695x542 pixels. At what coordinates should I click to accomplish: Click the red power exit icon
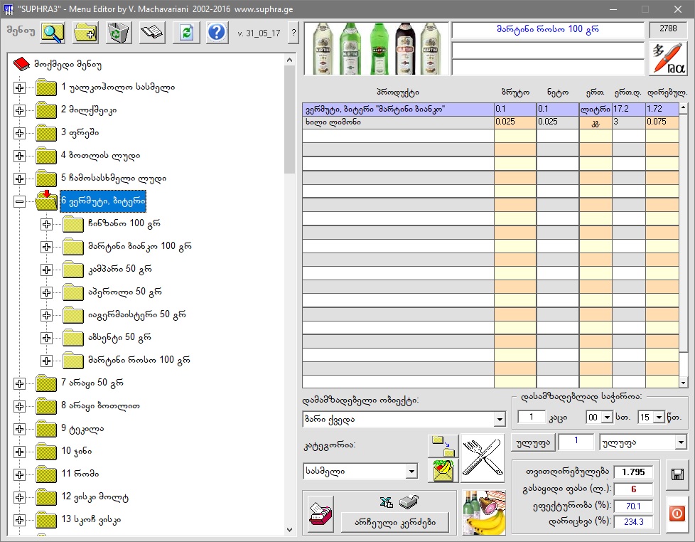677,514
